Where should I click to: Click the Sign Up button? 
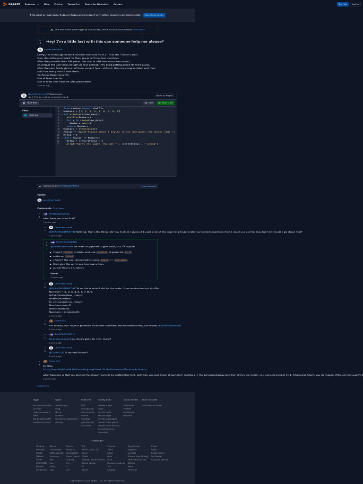point(343,4)
